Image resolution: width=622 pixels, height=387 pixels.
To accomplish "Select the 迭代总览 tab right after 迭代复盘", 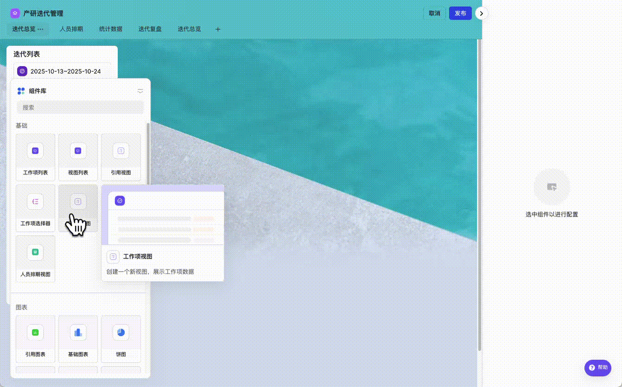I will tap(189, 29).
